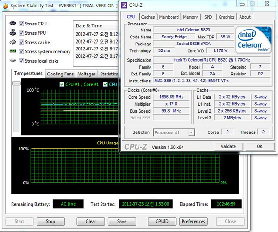Select the Temperatures tab in EVEREST
This screenshot has height=232, width=278.
point(28,73)
